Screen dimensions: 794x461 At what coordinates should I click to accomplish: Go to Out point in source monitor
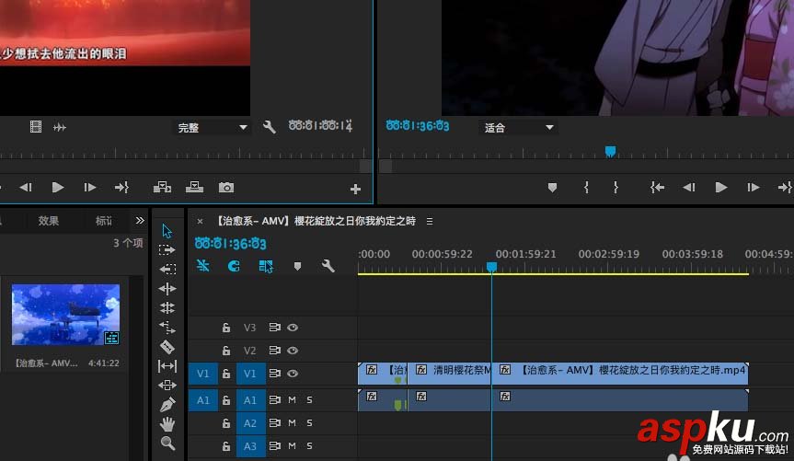pyautogui.click(x=121, y=188)
